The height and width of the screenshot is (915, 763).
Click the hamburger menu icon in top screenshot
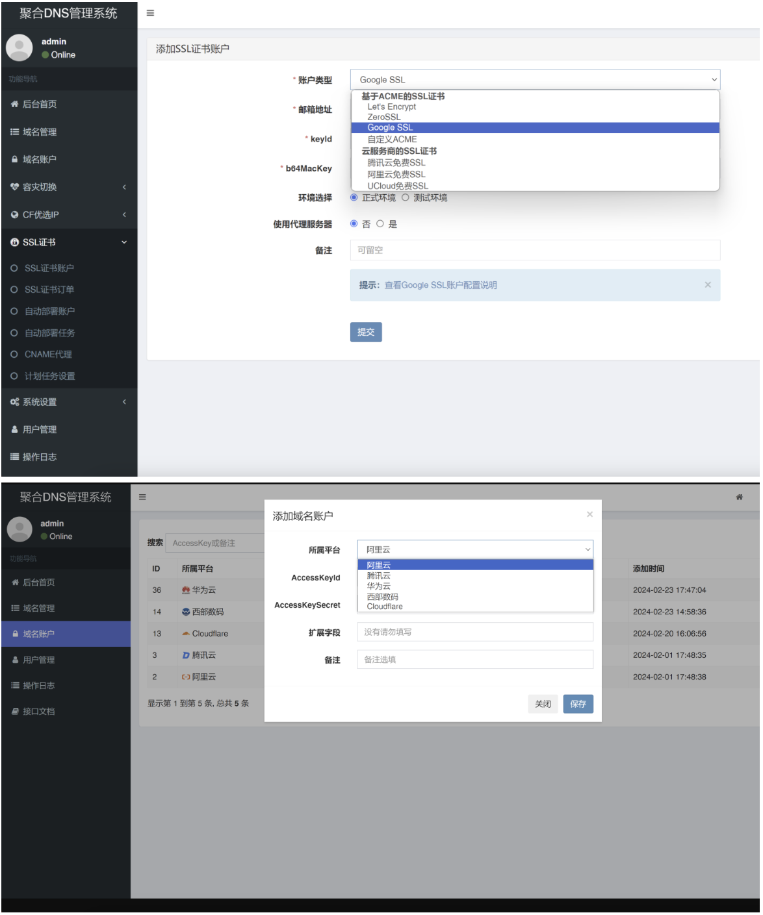[150, 13]
